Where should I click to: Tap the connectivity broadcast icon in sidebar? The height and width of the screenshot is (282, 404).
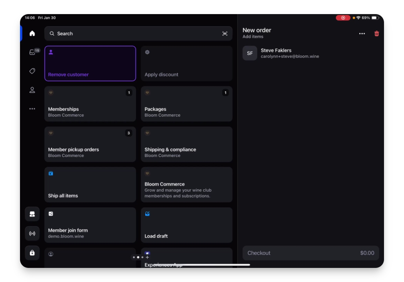[x=32, y=233]
